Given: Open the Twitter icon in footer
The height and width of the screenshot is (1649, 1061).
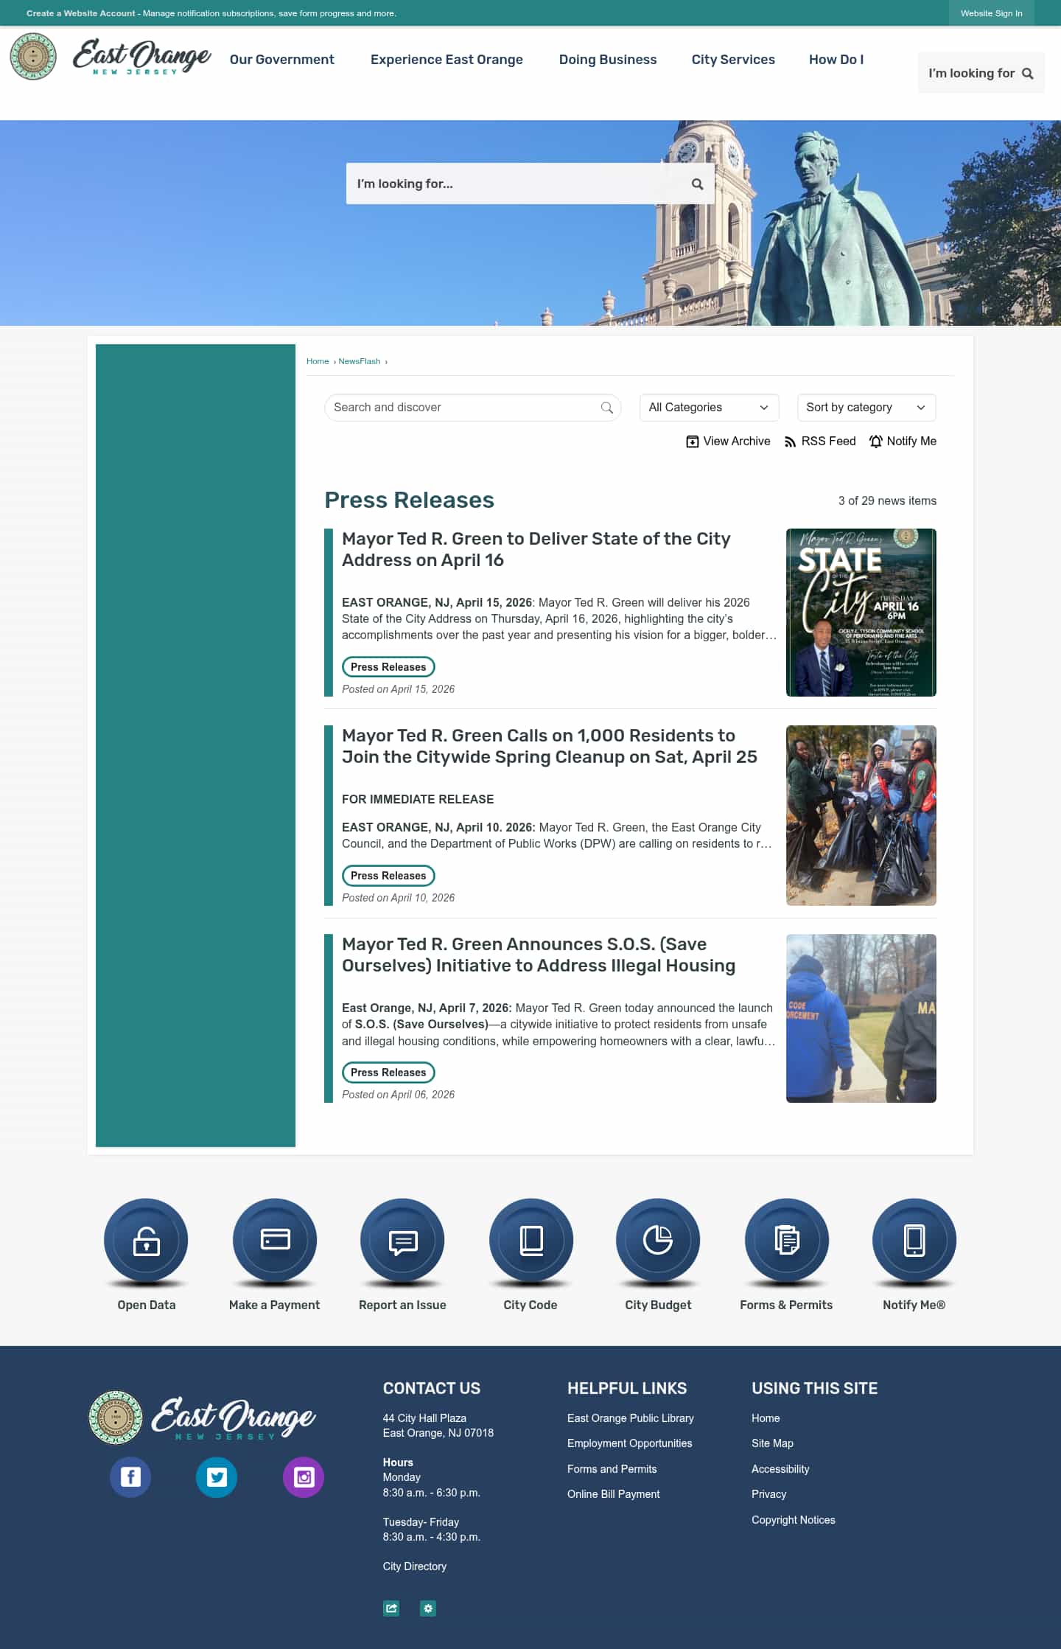Looking at the screenshot, I should pyautogui.click(x=217, y=1477).
